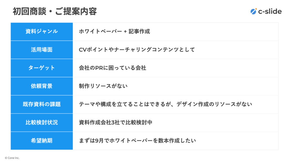The width and height of the screenshot is (289, 163).
Task: Select the まずは9月でホワイトペーパー text
Action: point(116,141)
